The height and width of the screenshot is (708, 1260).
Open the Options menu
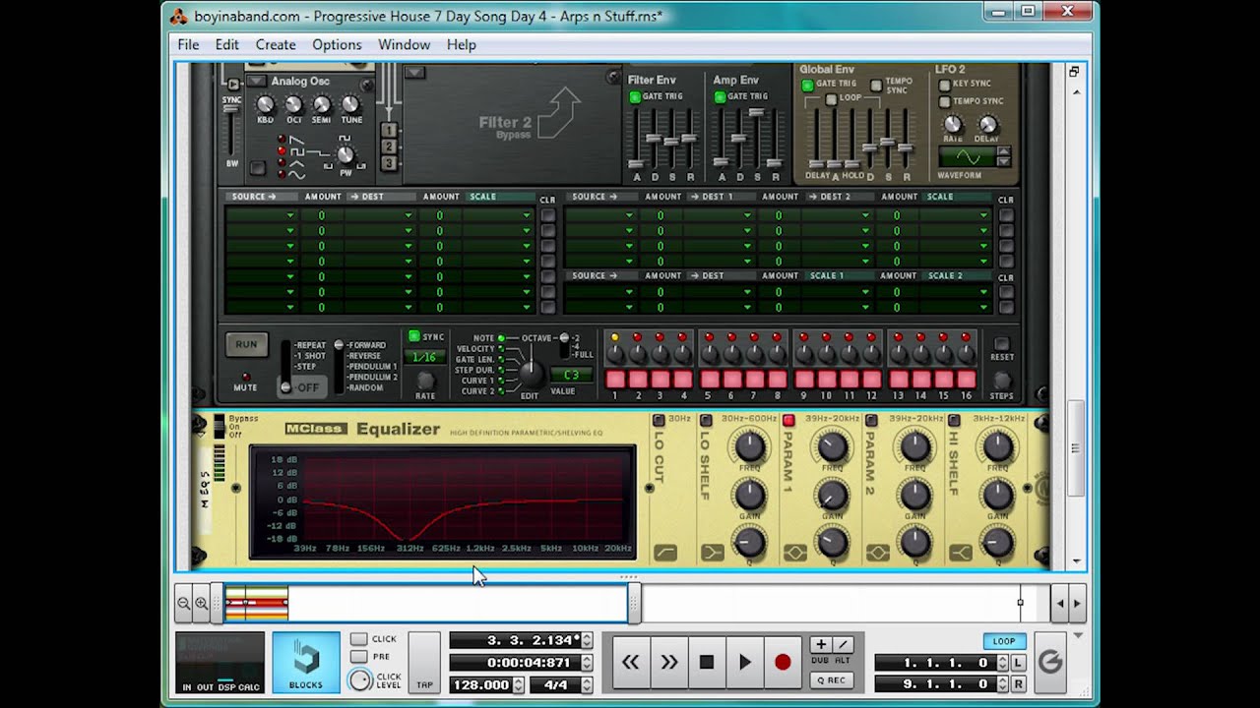337,44
